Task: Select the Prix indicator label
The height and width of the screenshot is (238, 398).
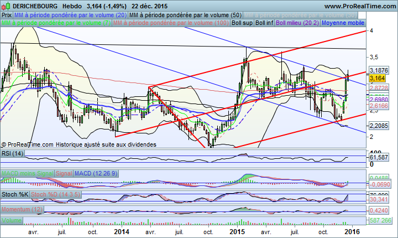Action: point(7,15)
